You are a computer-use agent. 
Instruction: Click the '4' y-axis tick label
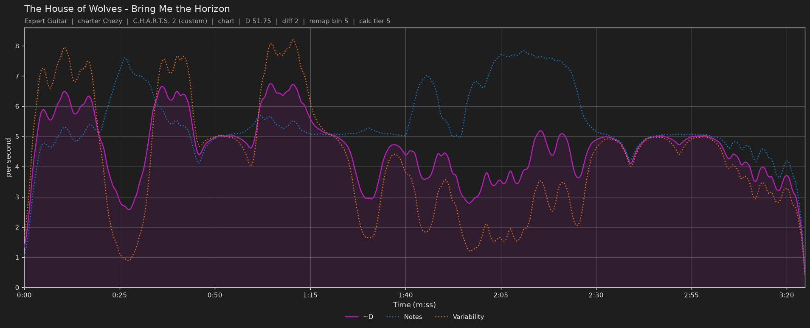pos(17,167)
